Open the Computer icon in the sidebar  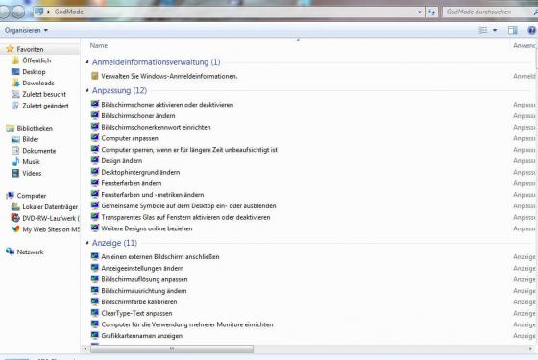[x=10, y=196]
